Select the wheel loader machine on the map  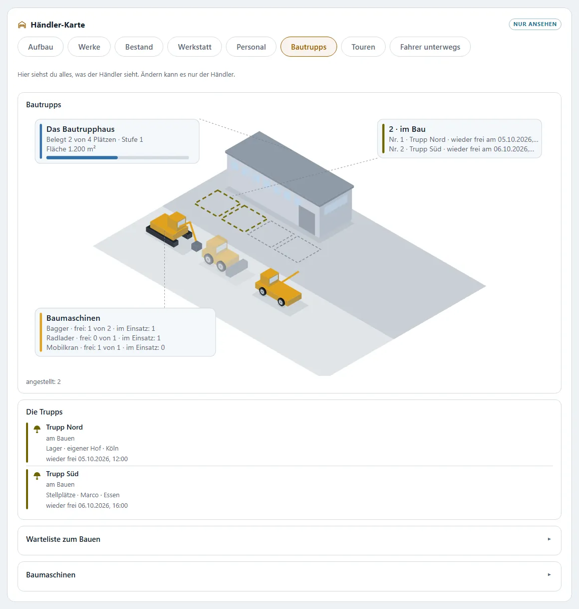tap(224, 256)
